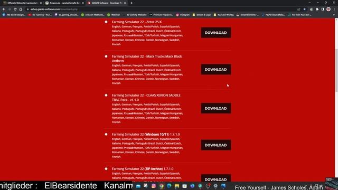Image resolution: width=338 pixels, height=190 pixels.
Task: Download Farming Simulator 22 ZIP Archive
Action: pos(216,178)
